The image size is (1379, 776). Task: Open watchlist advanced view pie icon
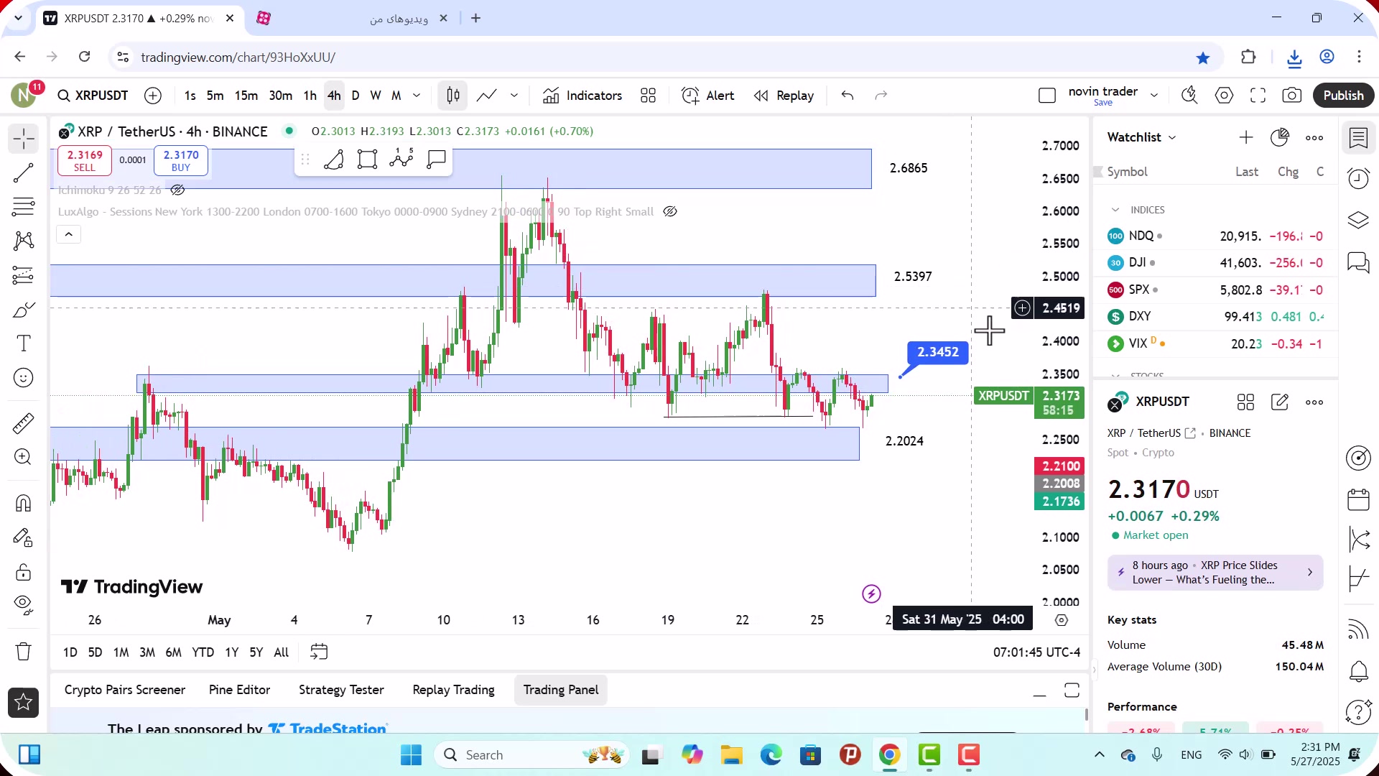(x=1280, y=137)
